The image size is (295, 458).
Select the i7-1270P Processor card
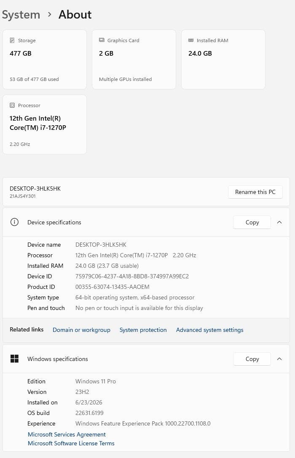click(45, 124)
